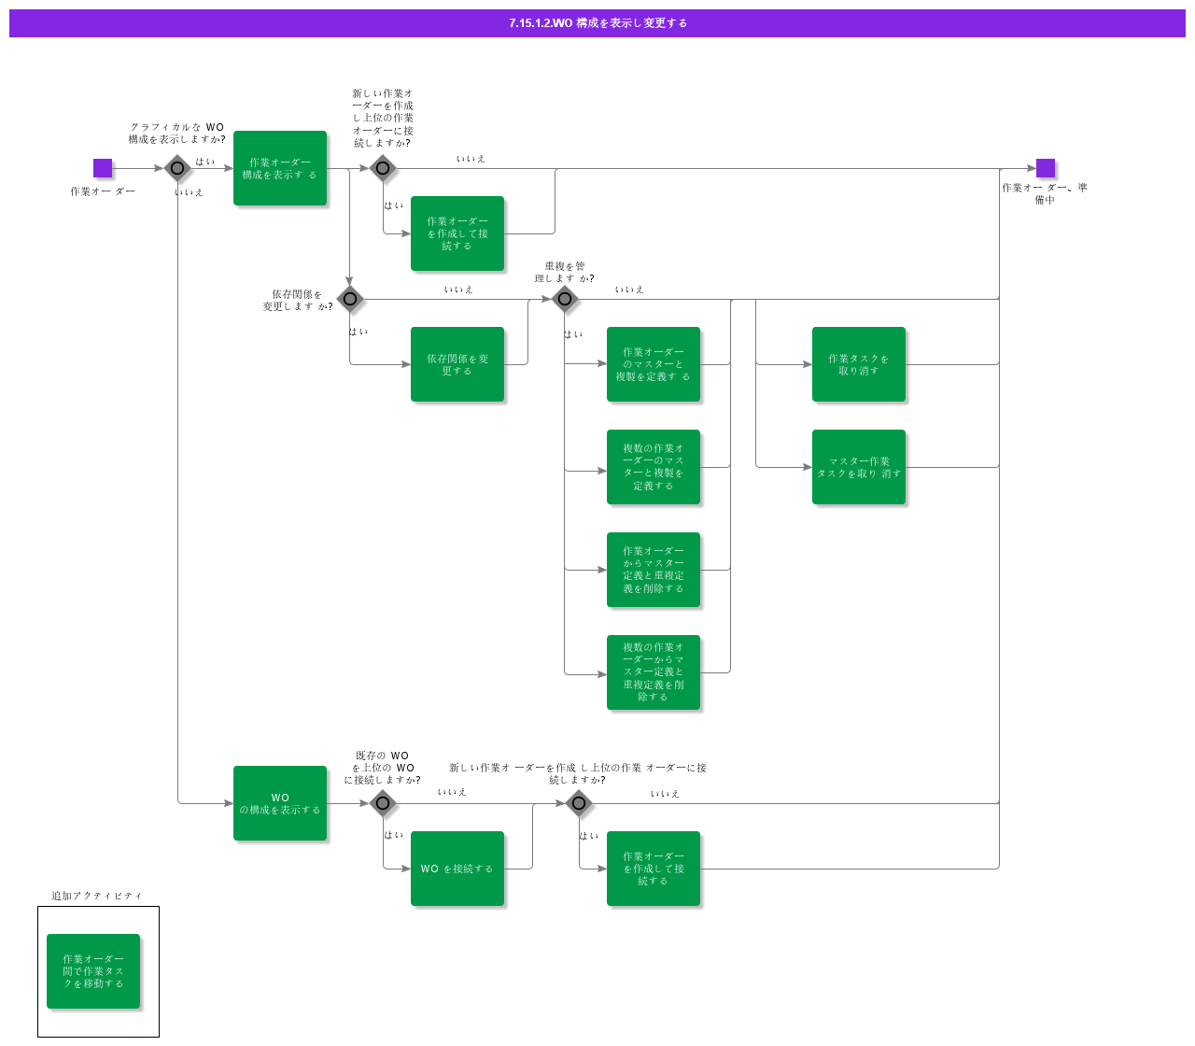Click the WO の構成を表示する task

(280, 803)
